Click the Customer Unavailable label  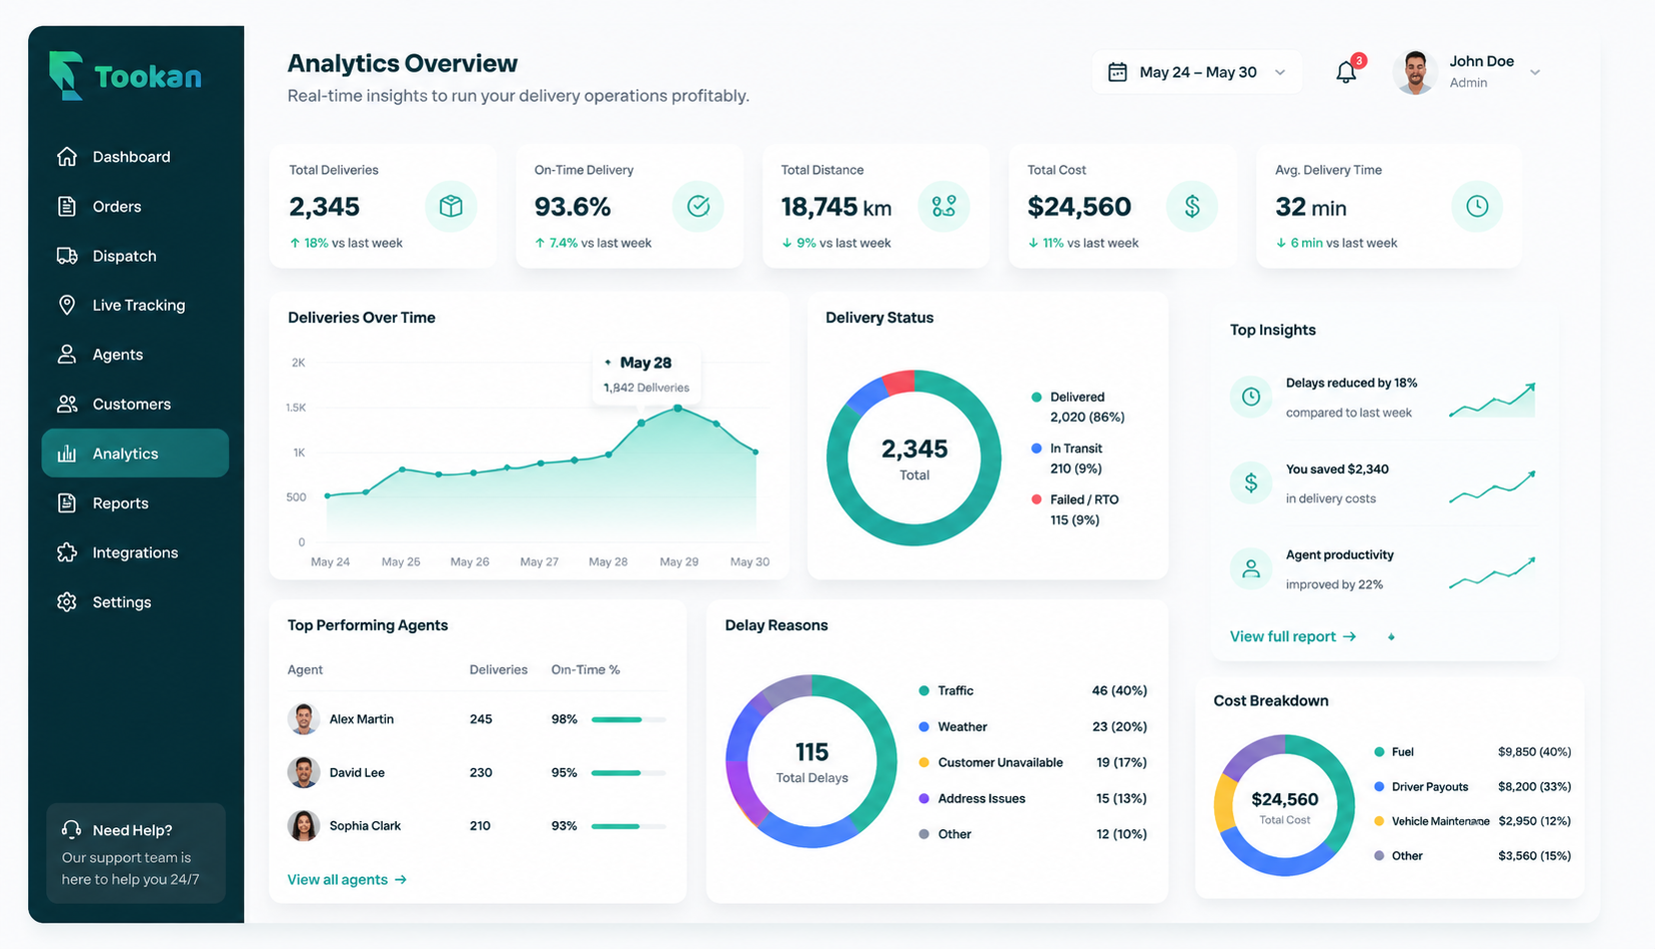1000,763
